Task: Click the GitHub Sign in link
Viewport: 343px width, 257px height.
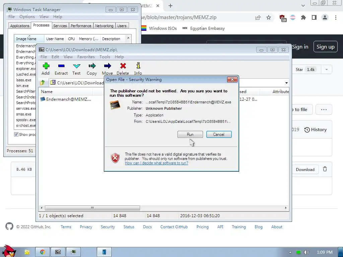Action: pyautogui.click(x=300, y=47)
